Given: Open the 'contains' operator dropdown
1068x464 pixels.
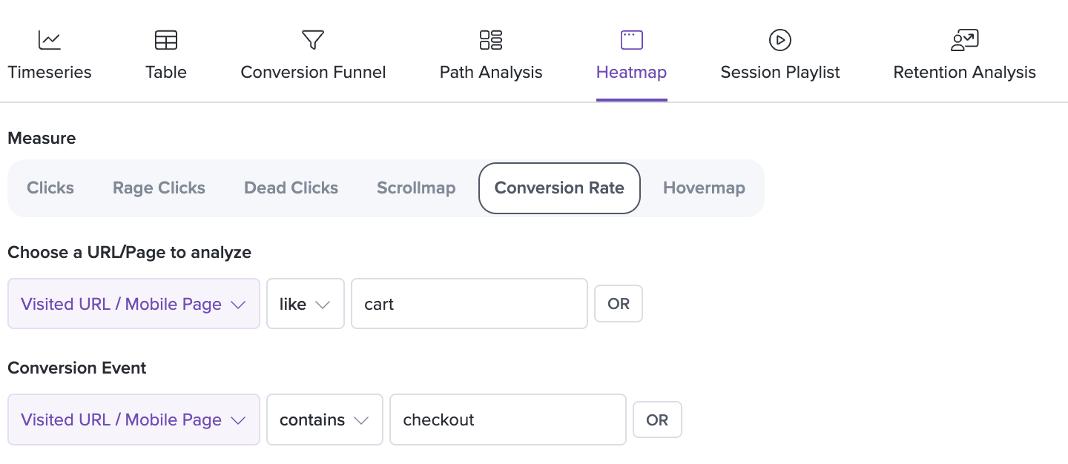Looking at the screenshot, I should (x=325, y=420).
